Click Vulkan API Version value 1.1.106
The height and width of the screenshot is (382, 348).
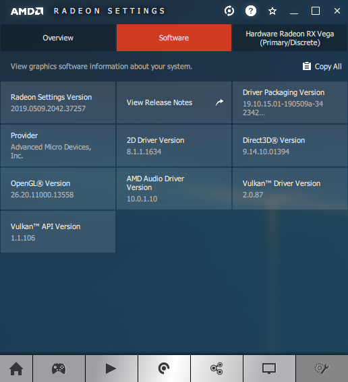pyautogui.click(x=23, y=238)
